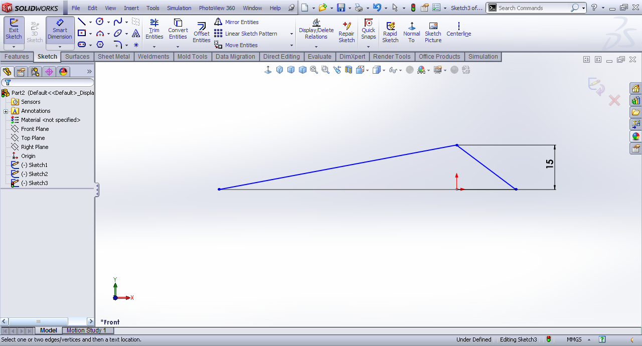Image resolution: width=642 pixels, height=346 pixels.
Task: Open the Linear Sketch Pattern dropdown arrow
Action: [x=291, y=34]
